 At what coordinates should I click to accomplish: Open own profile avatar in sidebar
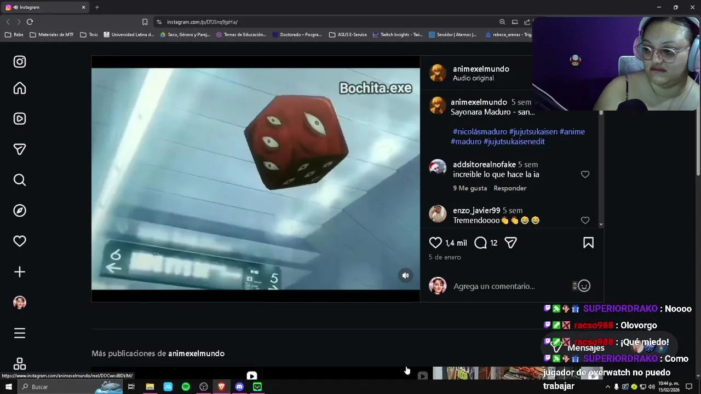pos(20,303)
